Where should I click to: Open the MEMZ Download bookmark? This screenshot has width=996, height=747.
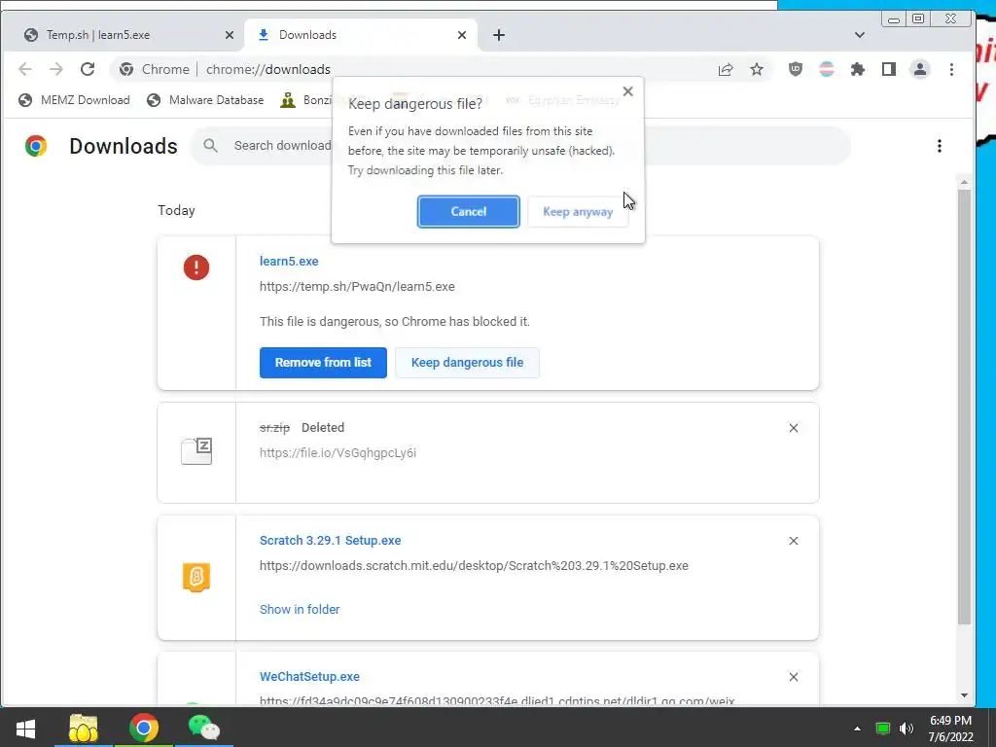[74, 100]
